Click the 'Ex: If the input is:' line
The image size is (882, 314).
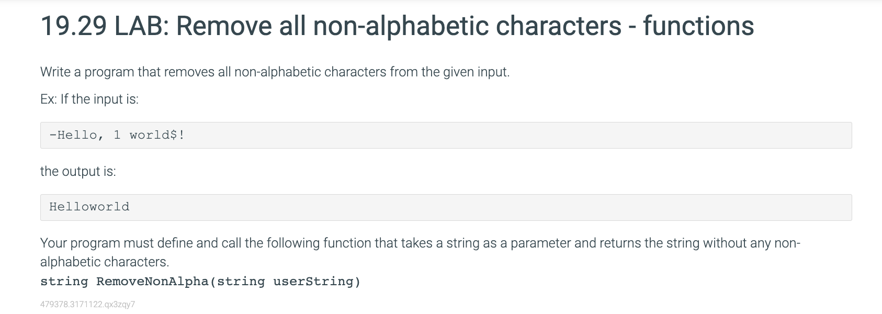[x=89, y=99]
